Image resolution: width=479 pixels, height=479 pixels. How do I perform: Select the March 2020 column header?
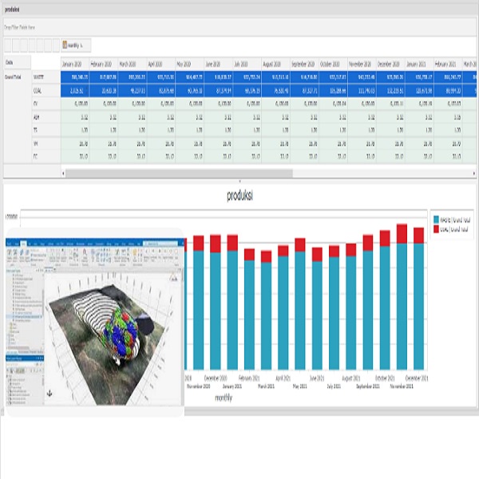[x=132, y=64]
